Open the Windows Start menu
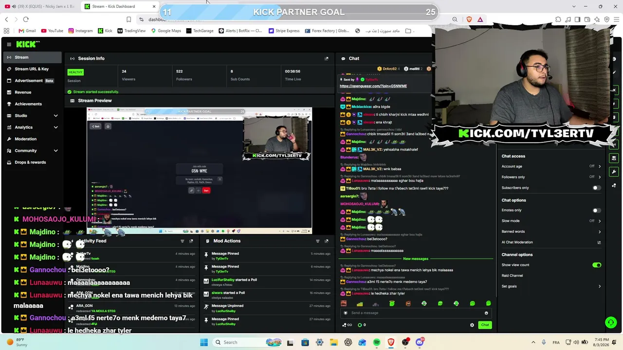 click(204, 342)
